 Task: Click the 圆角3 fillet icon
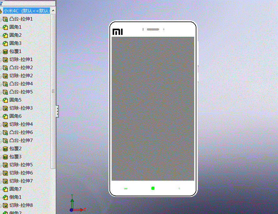click(5, 43)
